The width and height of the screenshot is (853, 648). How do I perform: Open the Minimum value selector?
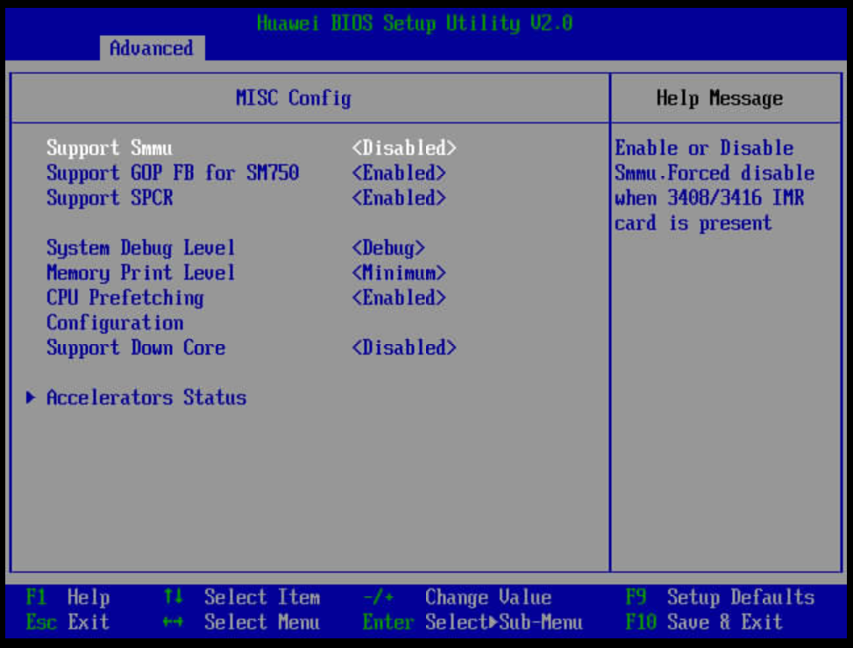coord(399,272)
